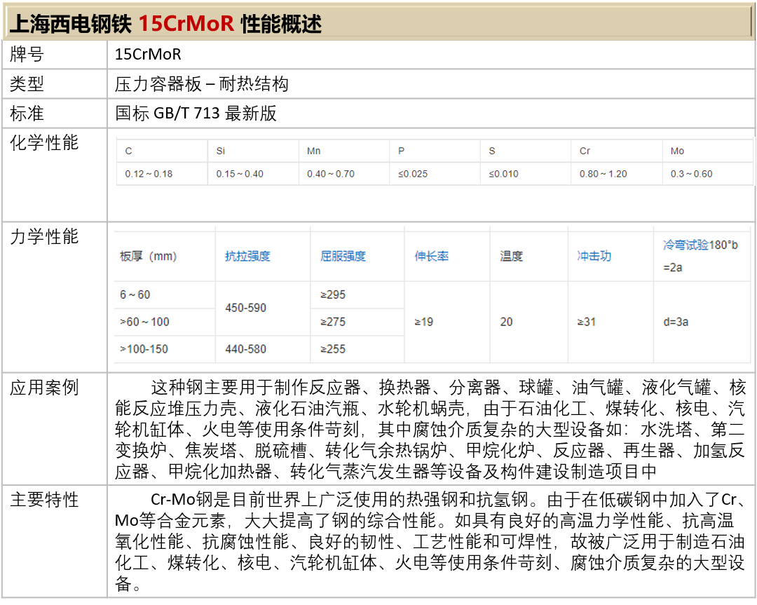Select the 板厚（mm）header cell
This screenshot has height=605, width=757.
point(149,257)
